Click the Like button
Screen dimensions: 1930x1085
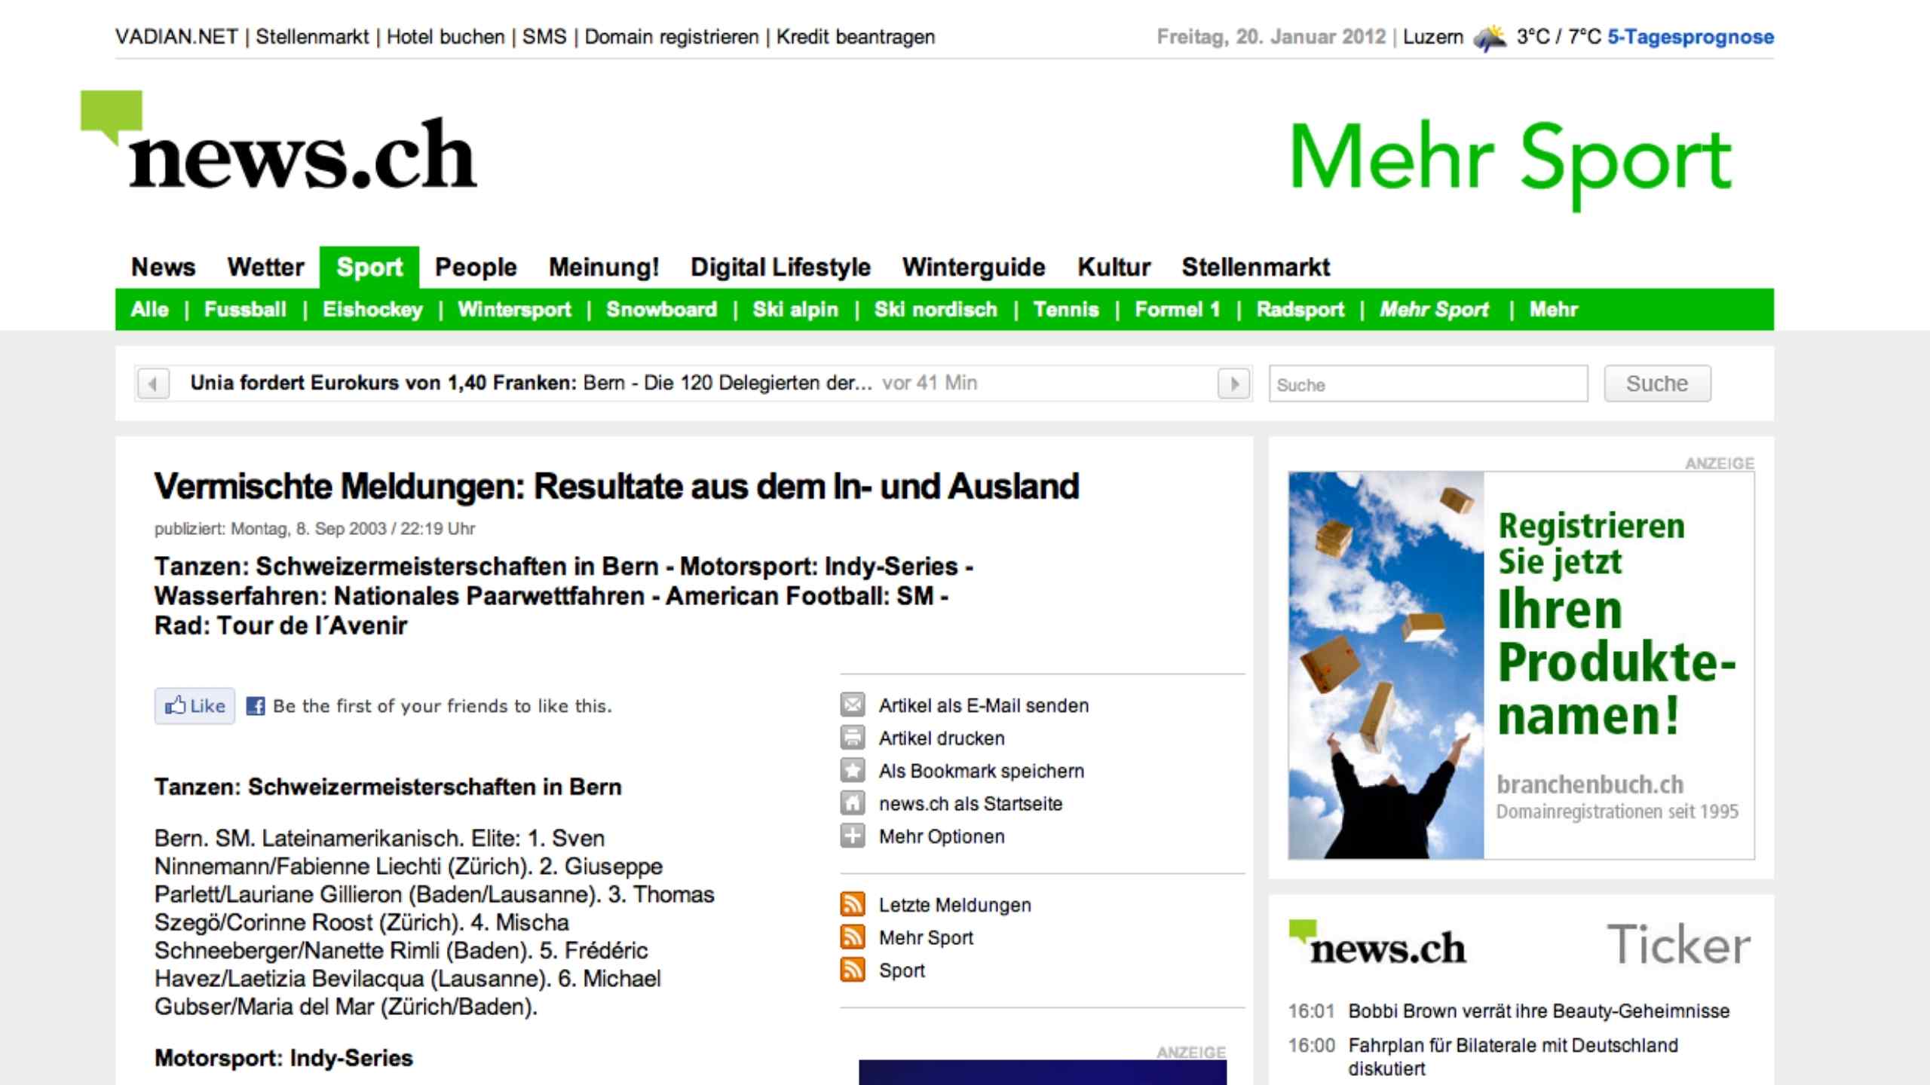(195, 706)
